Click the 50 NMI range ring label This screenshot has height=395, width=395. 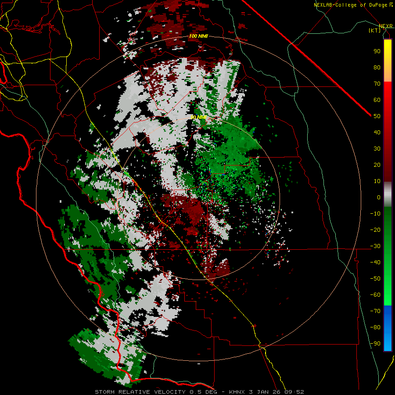point(198,117)
